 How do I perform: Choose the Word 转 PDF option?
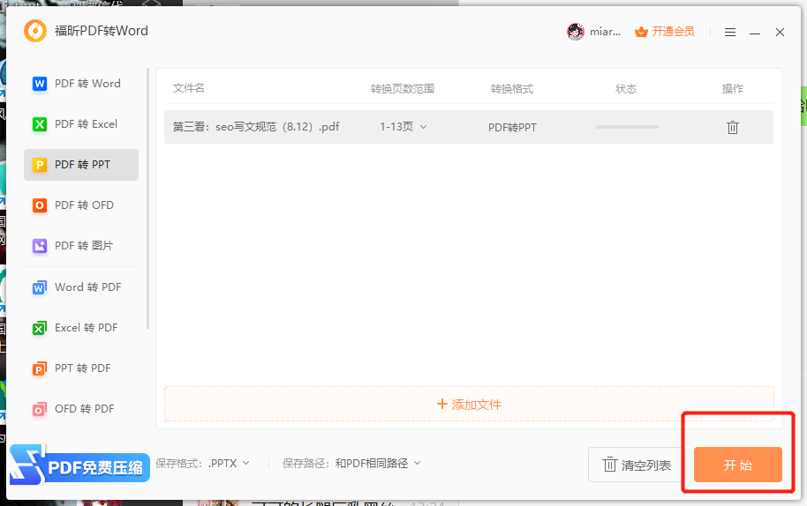click(81, 287)
